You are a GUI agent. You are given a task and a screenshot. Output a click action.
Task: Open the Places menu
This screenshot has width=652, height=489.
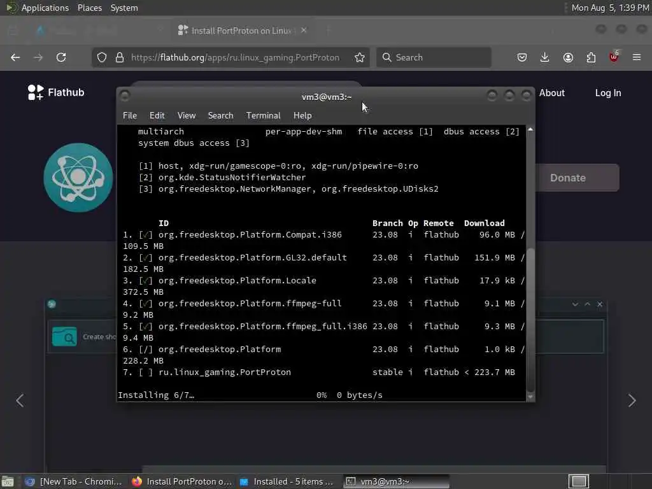89,8
